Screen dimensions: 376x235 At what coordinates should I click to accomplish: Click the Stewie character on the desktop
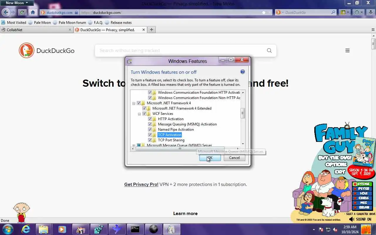tap(21, 212)
